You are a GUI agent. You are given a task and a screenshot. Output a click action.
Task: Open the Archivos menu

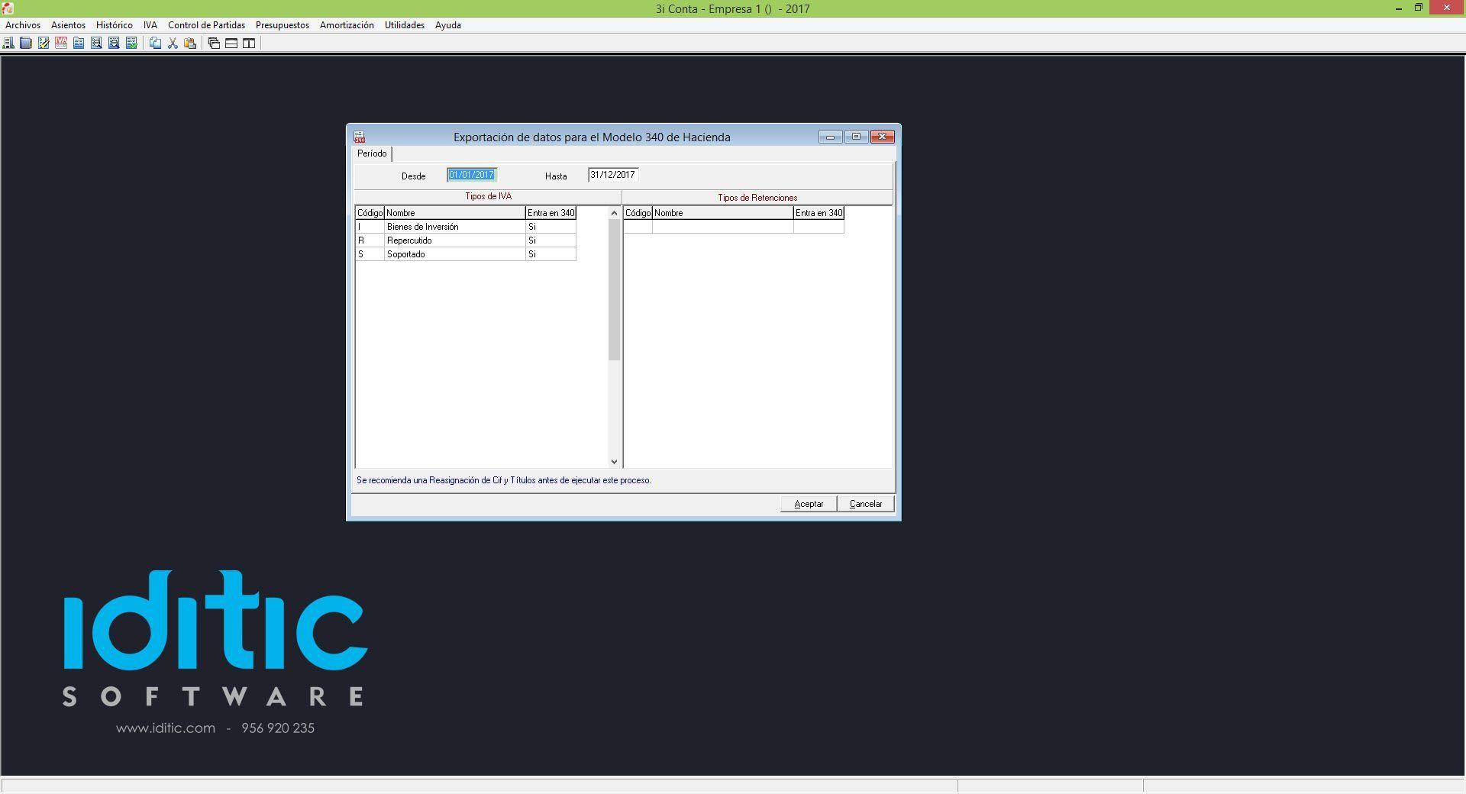click(23, 25)
